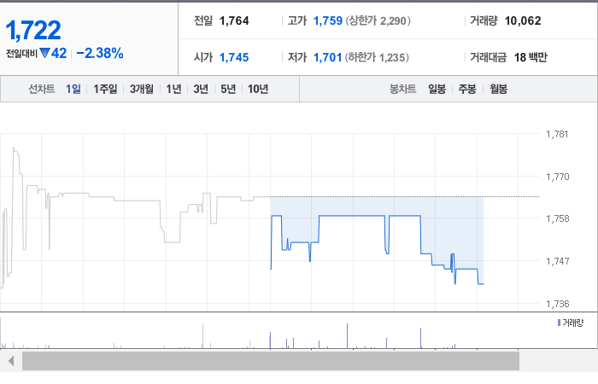
Task: Click the 저가 value 1,701
Action: pos(327,57)
